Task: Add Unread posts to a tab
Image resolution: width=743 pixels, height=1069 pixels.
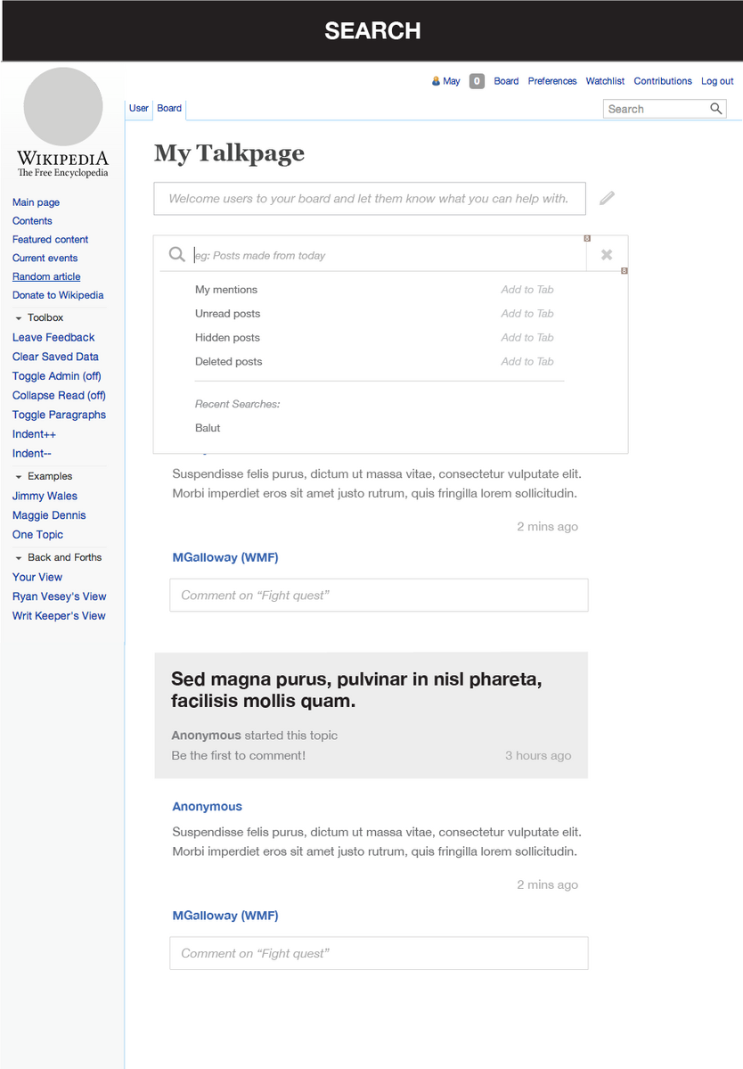Action: click(527, 314)
